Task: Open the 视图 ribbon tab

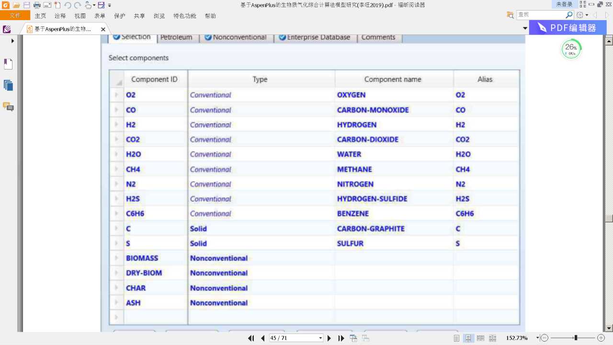Action: tap(80, 16)
